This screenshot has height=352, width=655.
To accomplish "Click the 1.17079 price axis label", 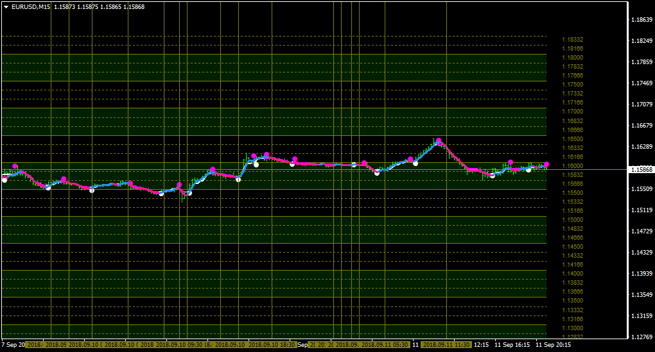I will pyautogui.click(x=642, y=105).
